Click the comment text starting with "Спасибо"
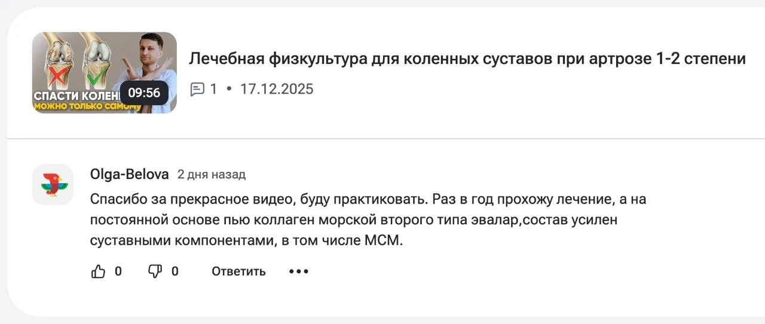765x324 pixels. (368, 220)
